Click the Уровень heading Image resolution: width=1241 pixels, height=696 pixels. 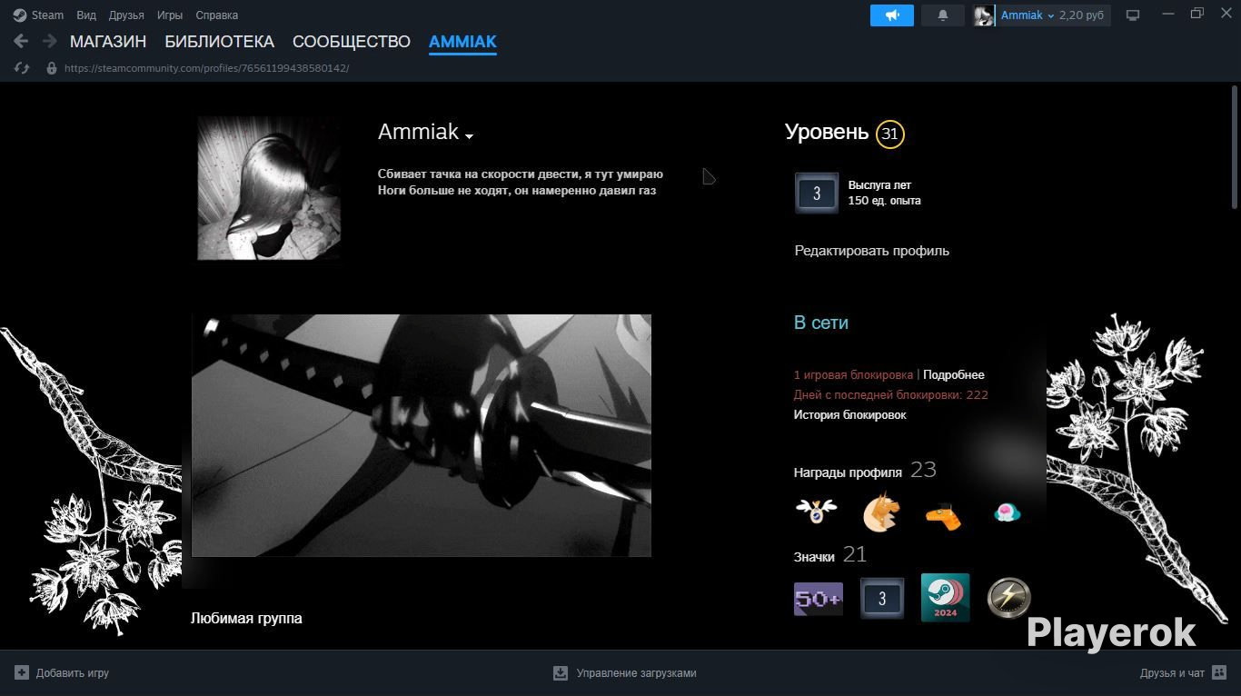click(827, 133)
